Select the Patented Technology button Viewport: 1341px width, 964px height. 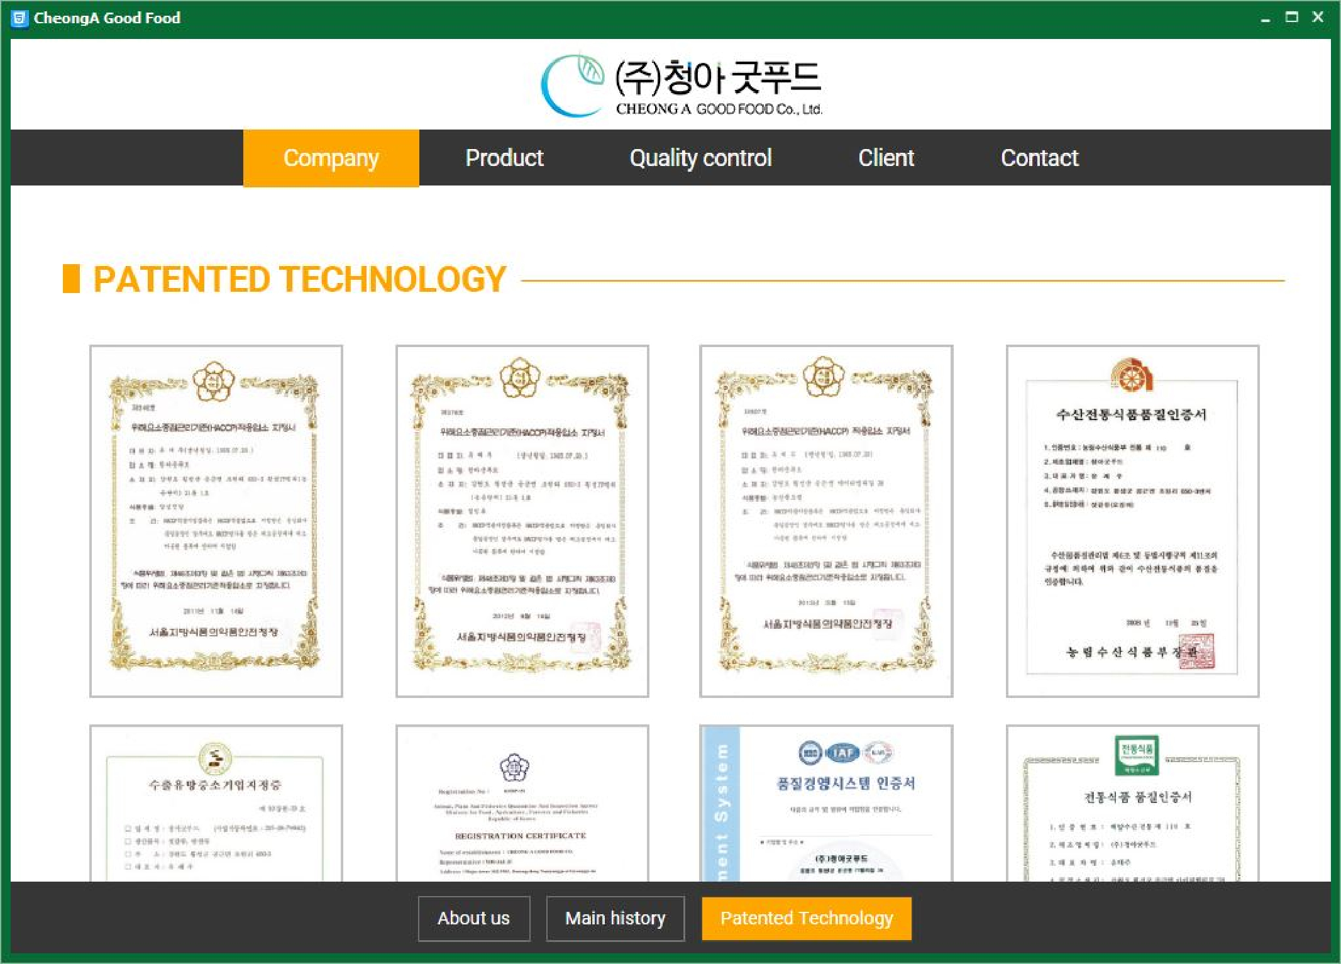point(807,918)
